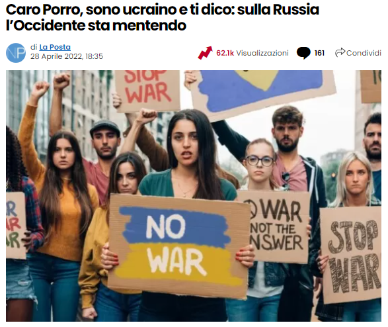Click the STOP WAR red sign at top

point(148,91)
